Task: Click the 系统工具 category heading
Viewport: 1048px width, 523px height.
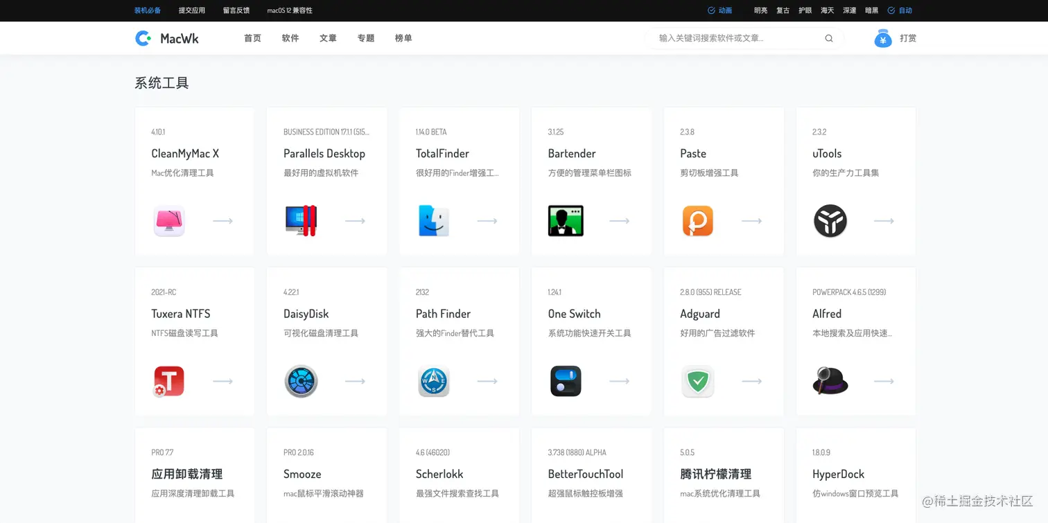Action: (161, 83)
